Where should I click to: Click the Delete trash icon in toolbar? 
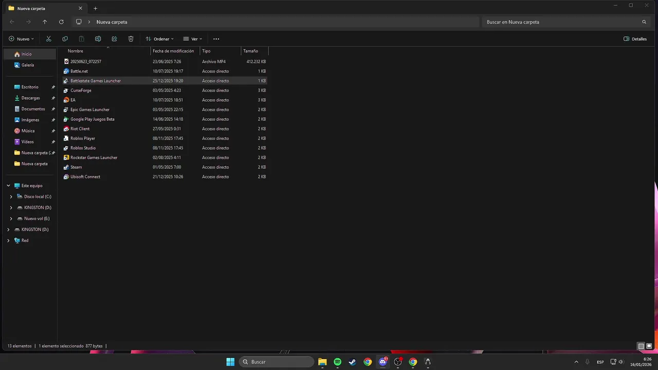click(131, 39)
